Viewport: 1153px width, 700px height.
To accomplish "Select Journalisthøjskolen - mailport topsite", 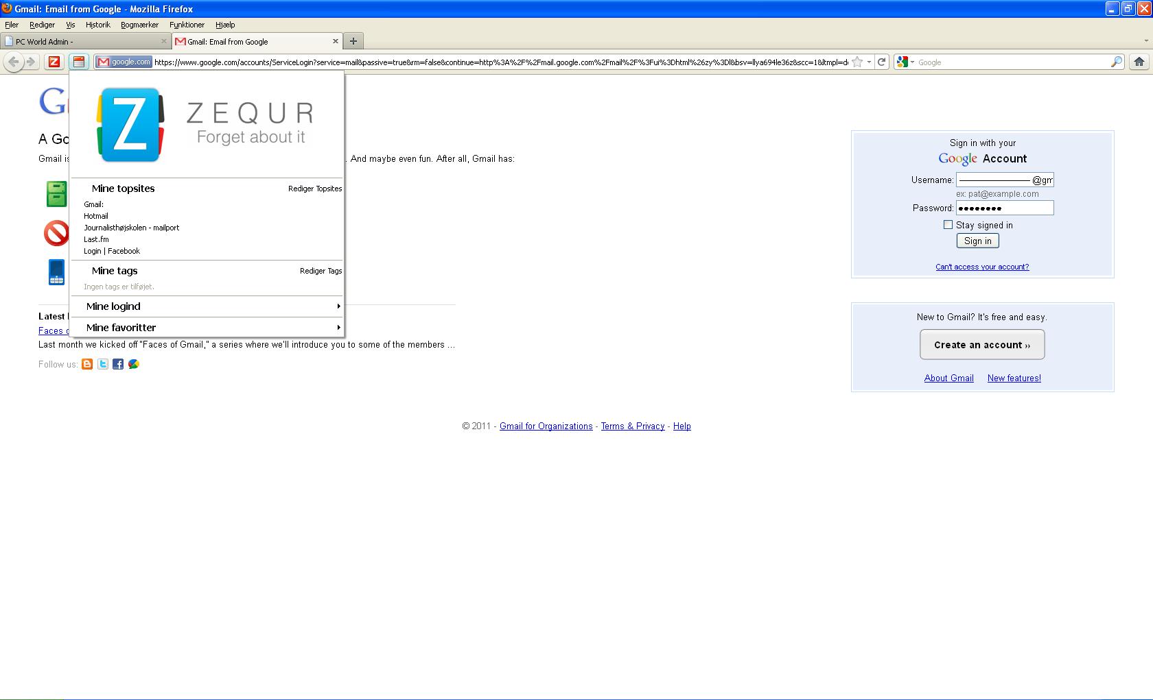I will tap(131, 228).
